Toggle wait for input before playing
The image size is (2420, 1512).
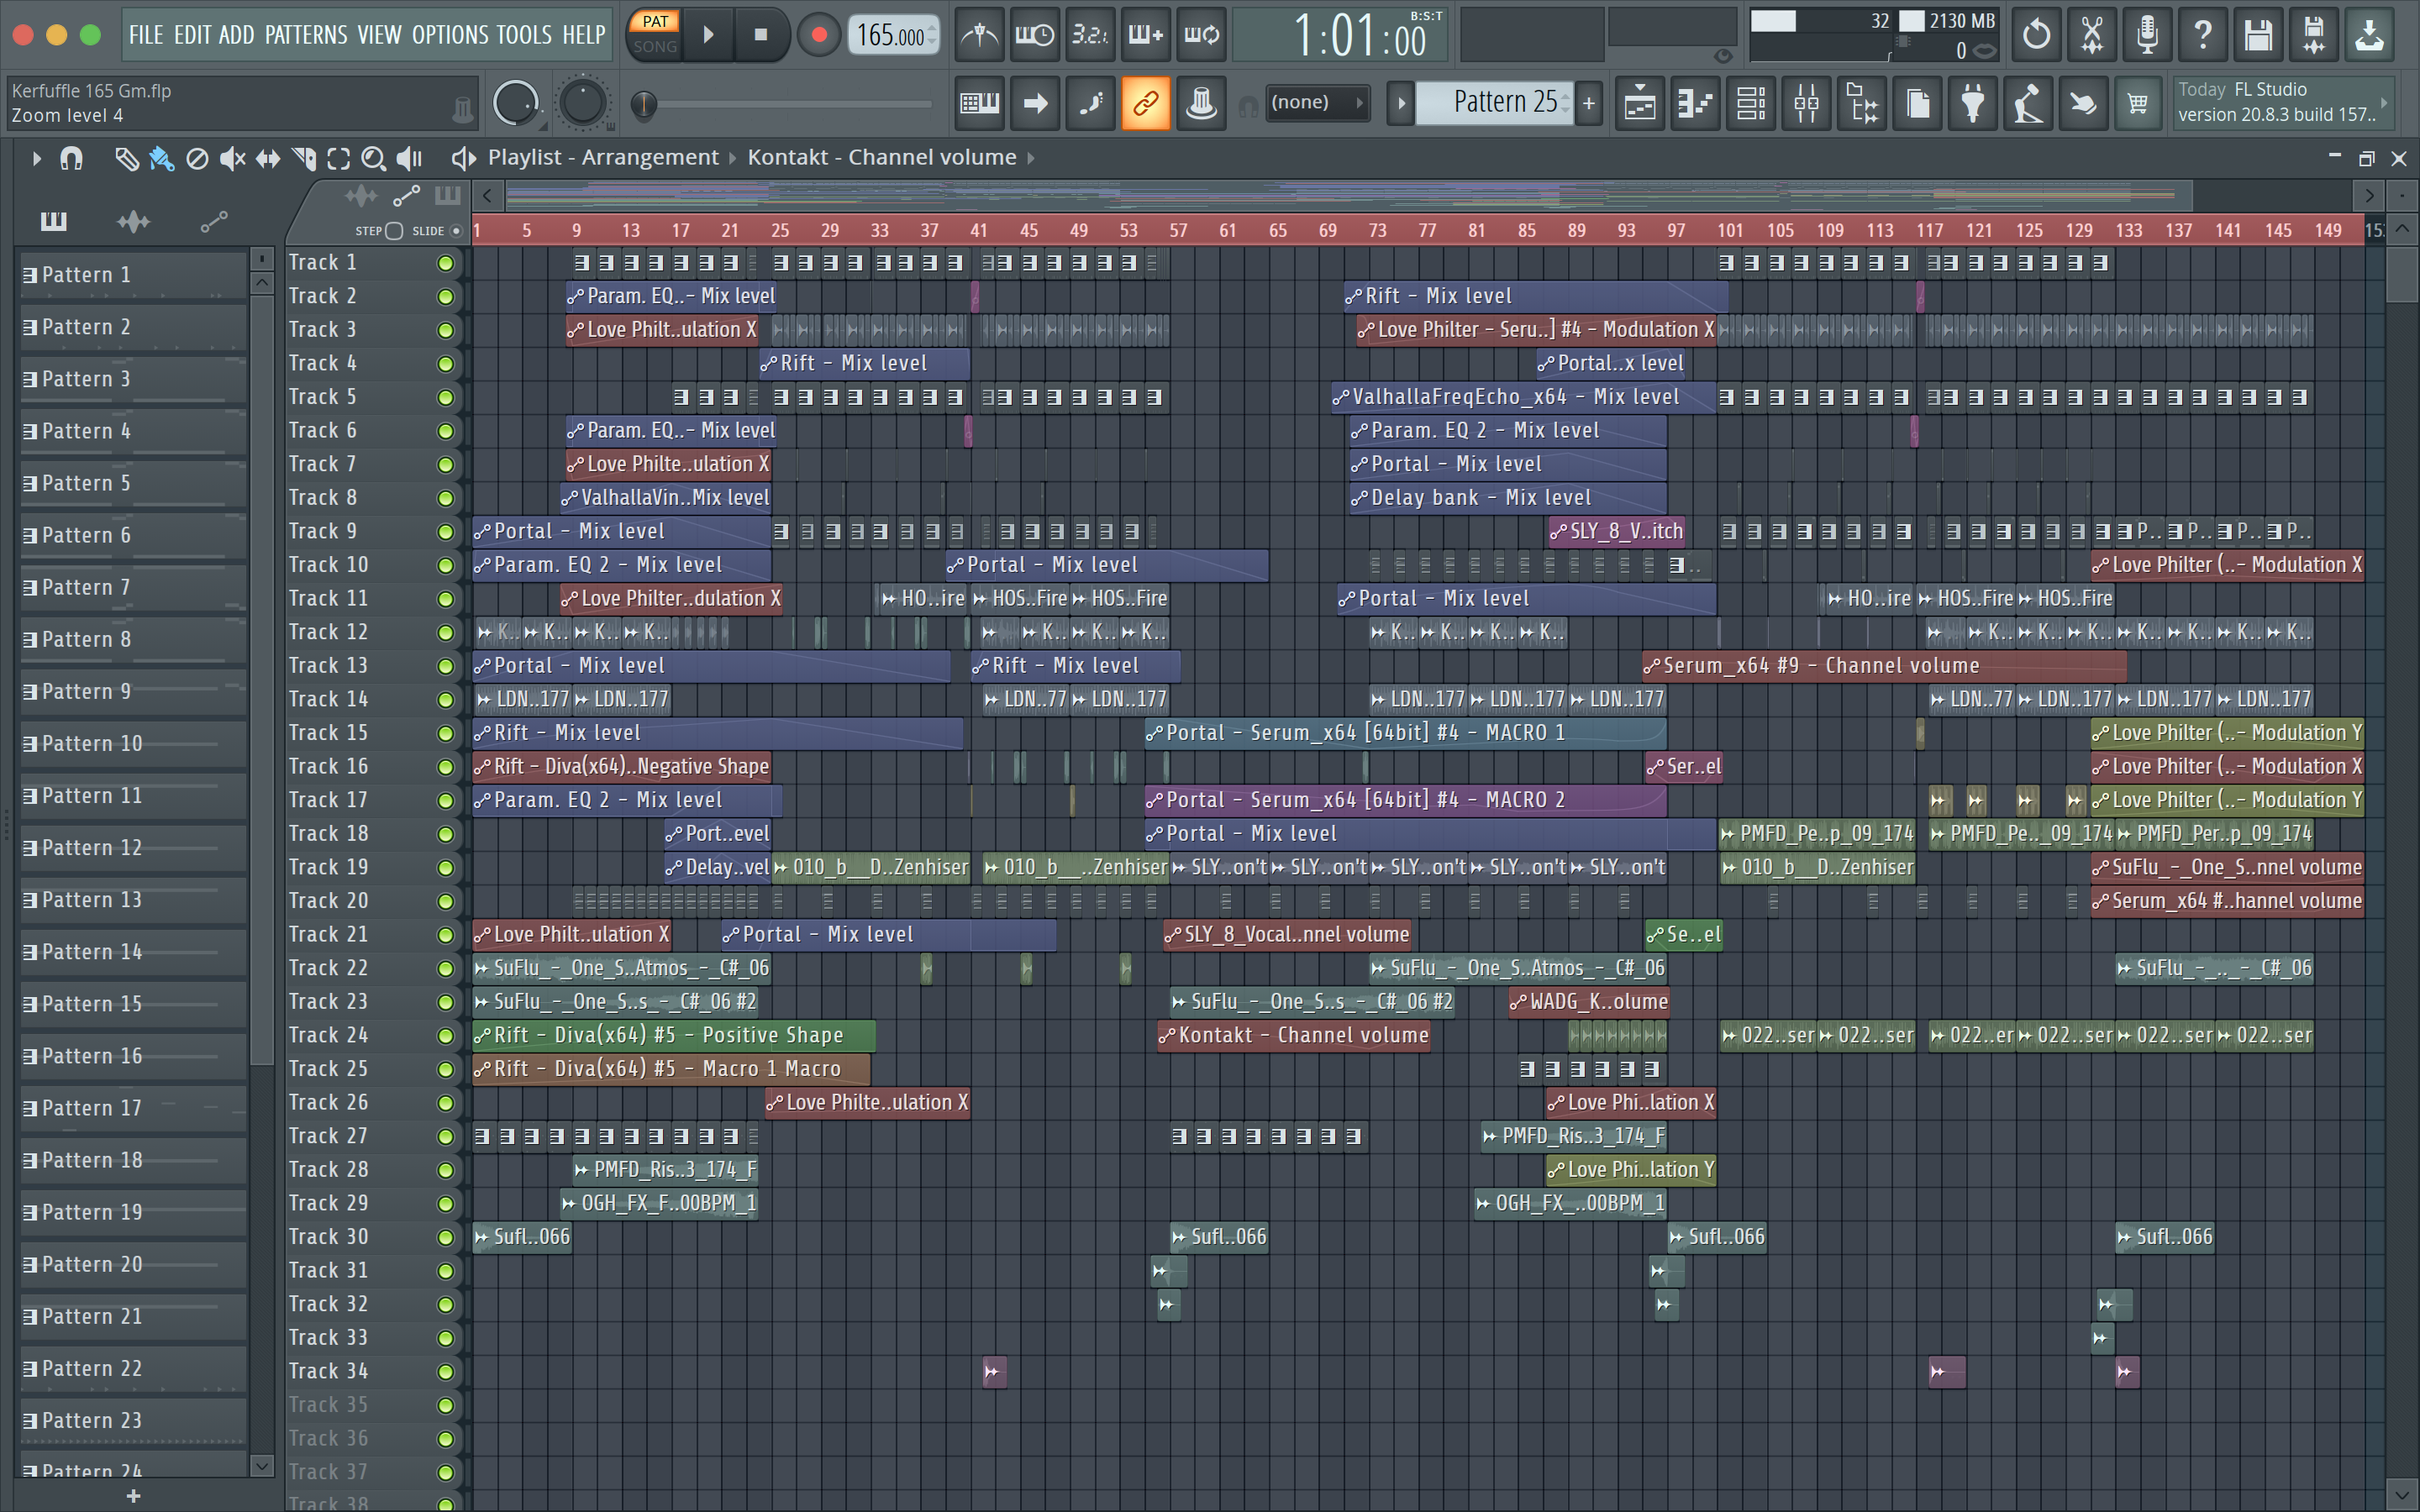click(x=1034, y=35)
